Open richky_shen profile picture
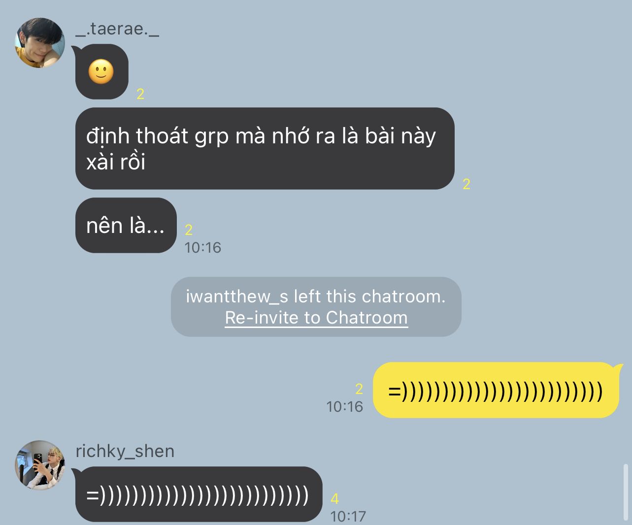632x525 pixels. point(39,465)
